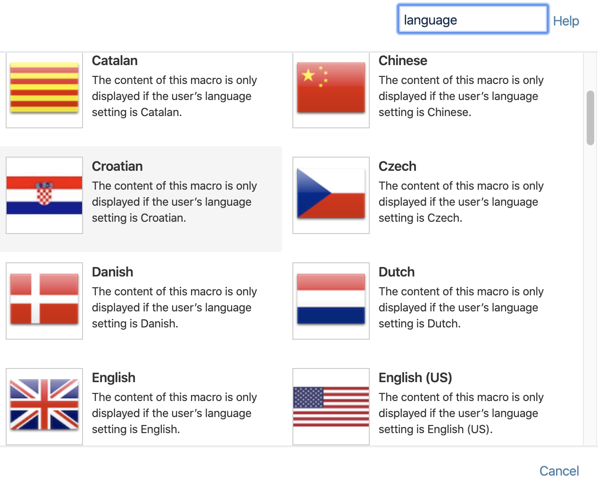
Task: Click inside the language search field
Action: click(472, 19)
